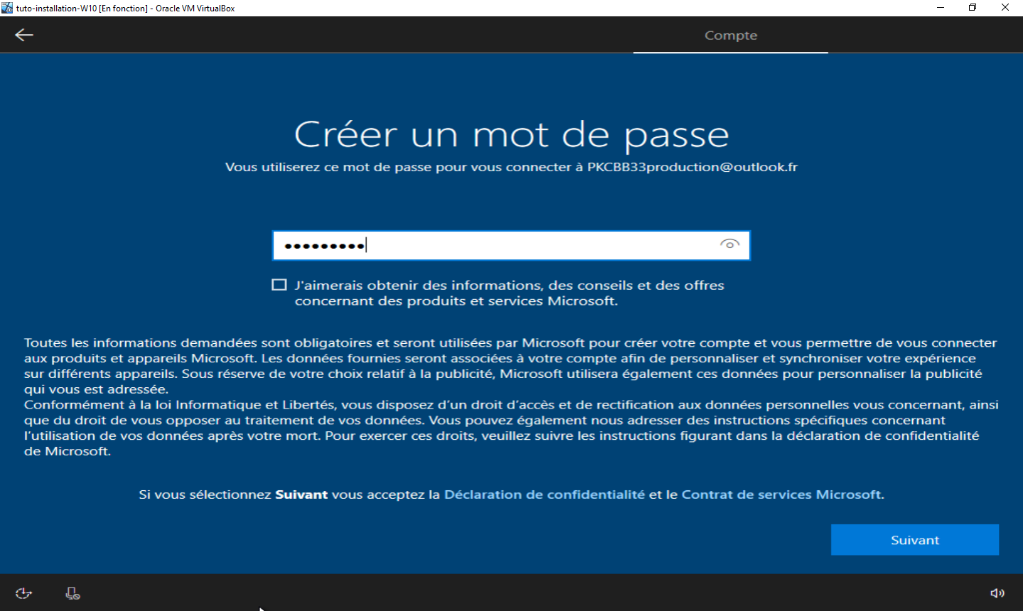Open the Contrat de services Microsoft link
Image resolution: width=1023 pixels, height=611 pixels.
pyautogui.click(x=781, y=494)
